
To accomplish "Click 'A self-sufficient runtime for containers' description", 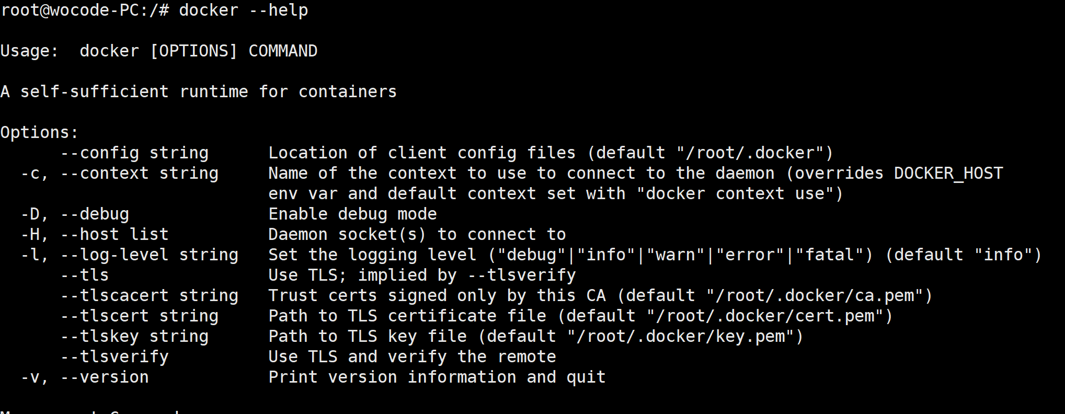I will [199, 92].
